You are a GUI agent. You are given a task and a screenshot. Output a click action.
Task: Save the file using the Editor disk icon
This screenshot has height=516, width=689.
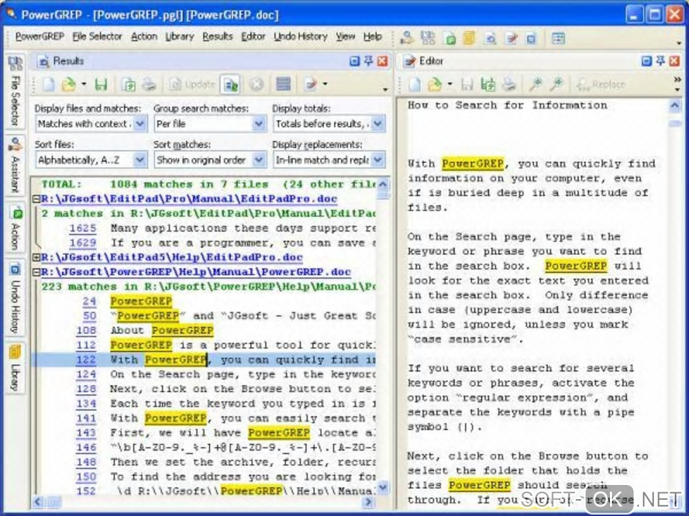pyautogui.click(x=467, y=84)
